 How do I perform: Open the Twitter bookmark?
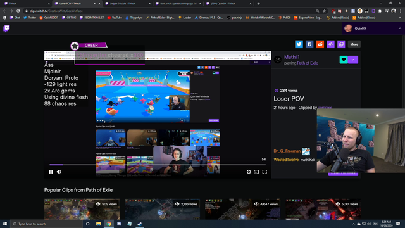[x=30, y=18]
